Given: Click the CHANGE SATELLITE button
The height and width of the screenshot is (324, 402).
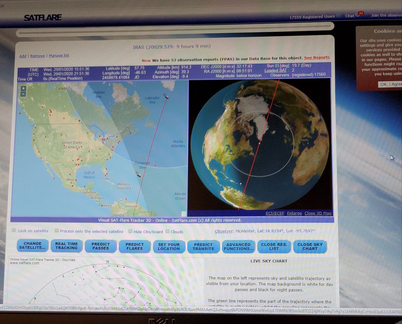Looking at the screenshot, I should click(33, 246).
